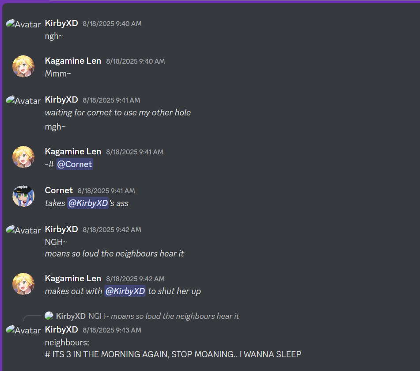
Task: Open the @Cornet mention
Action: pos(75,164)
